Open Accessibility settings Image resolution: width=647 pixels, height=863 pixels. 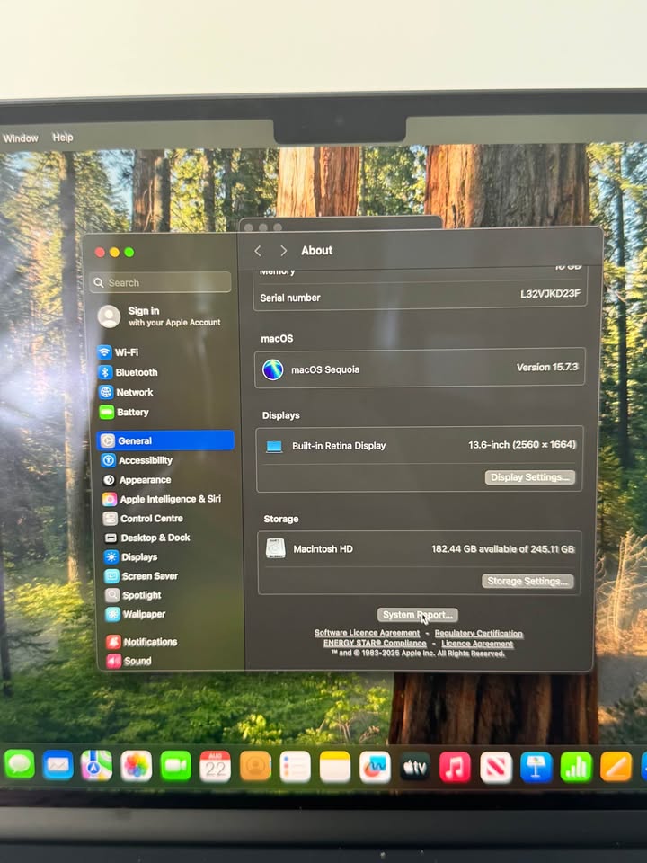pyautogui.click(x=137, y=460)
